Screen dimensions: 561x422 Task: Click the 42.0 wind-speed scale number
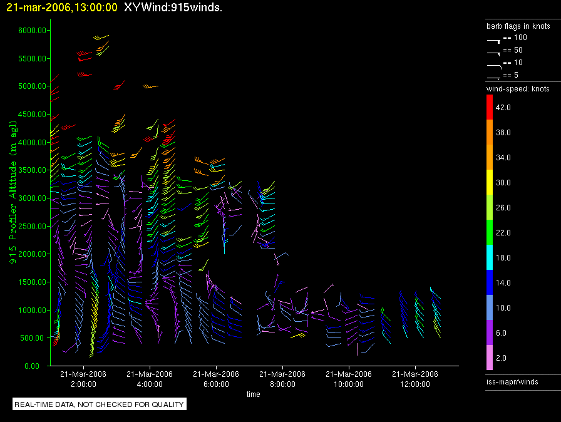point(503,108)
